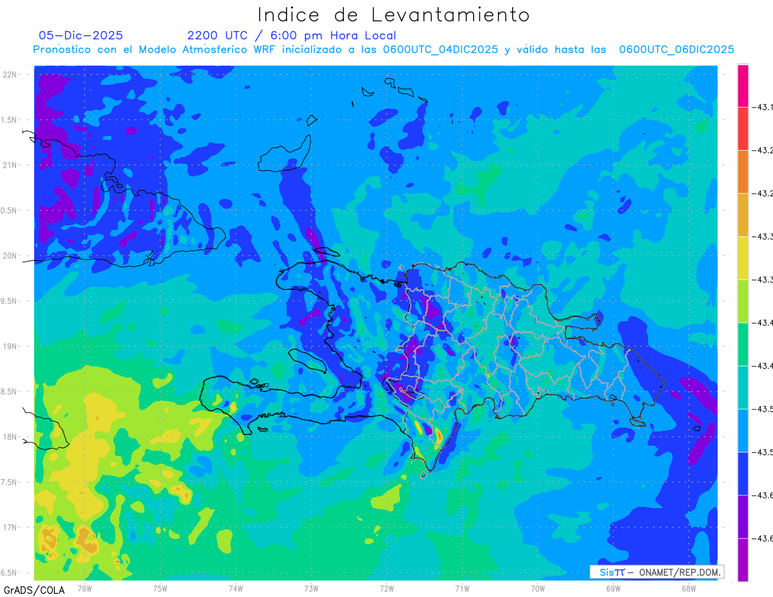Click the '76W' longitude label
773x597 pixels.
click(84, 588)
